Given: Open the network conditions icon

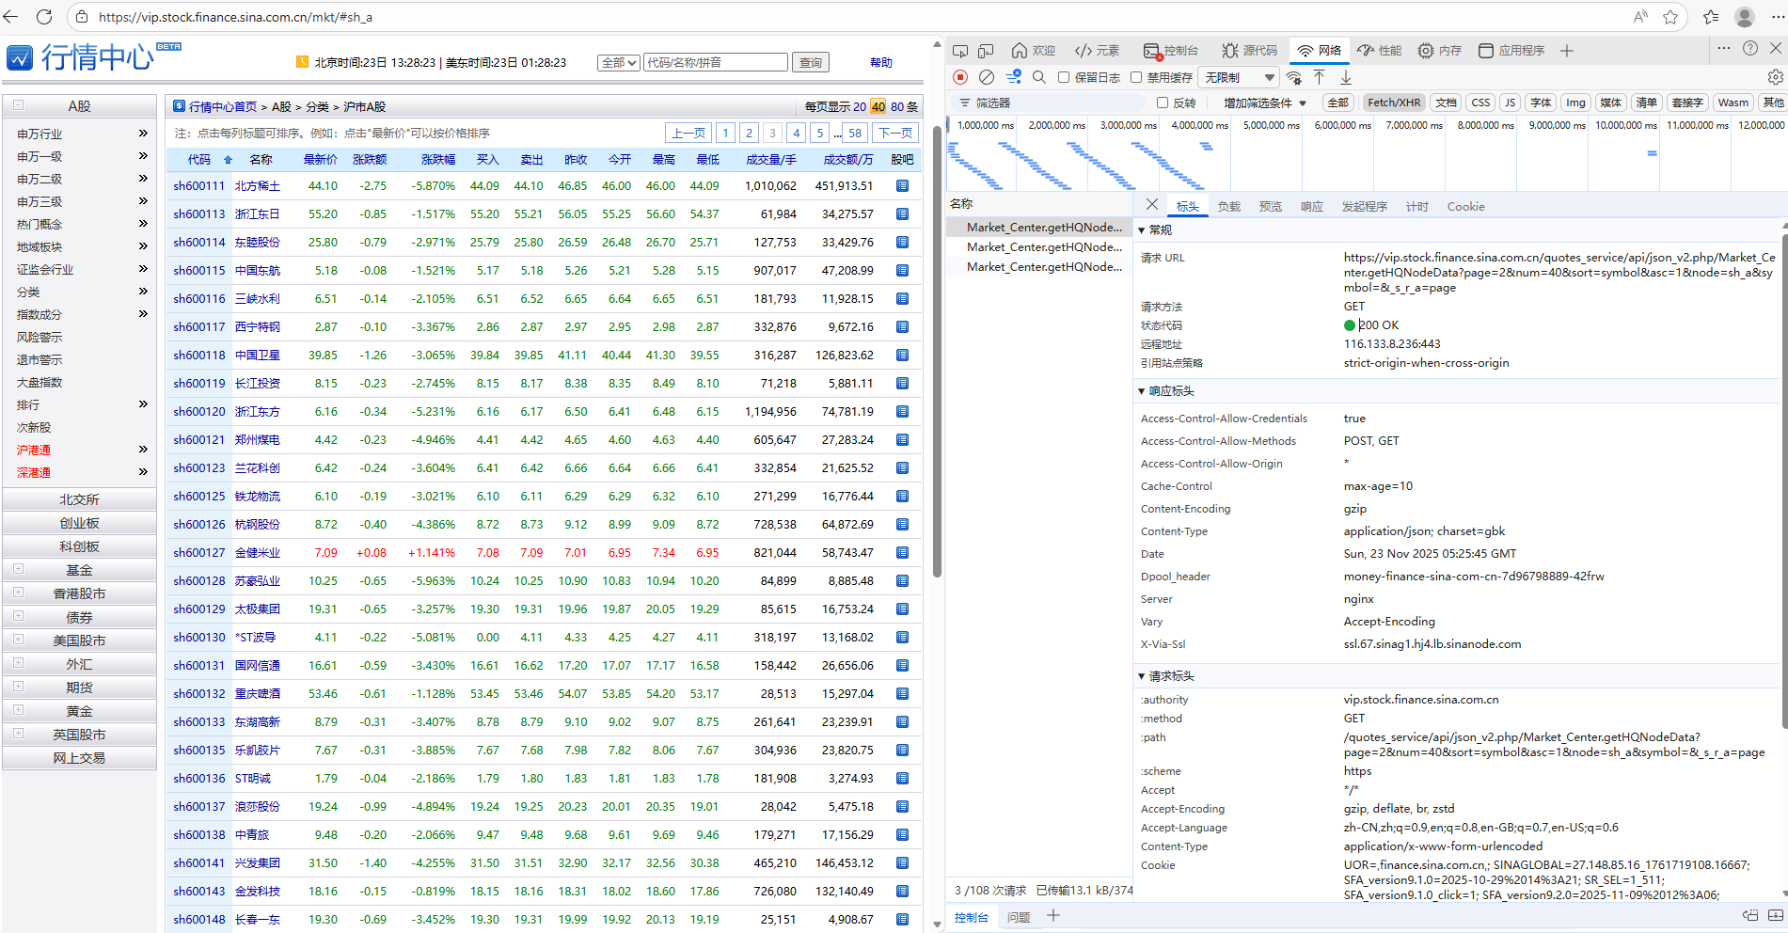Looking at the screenshot, I should pos(1295,77).
